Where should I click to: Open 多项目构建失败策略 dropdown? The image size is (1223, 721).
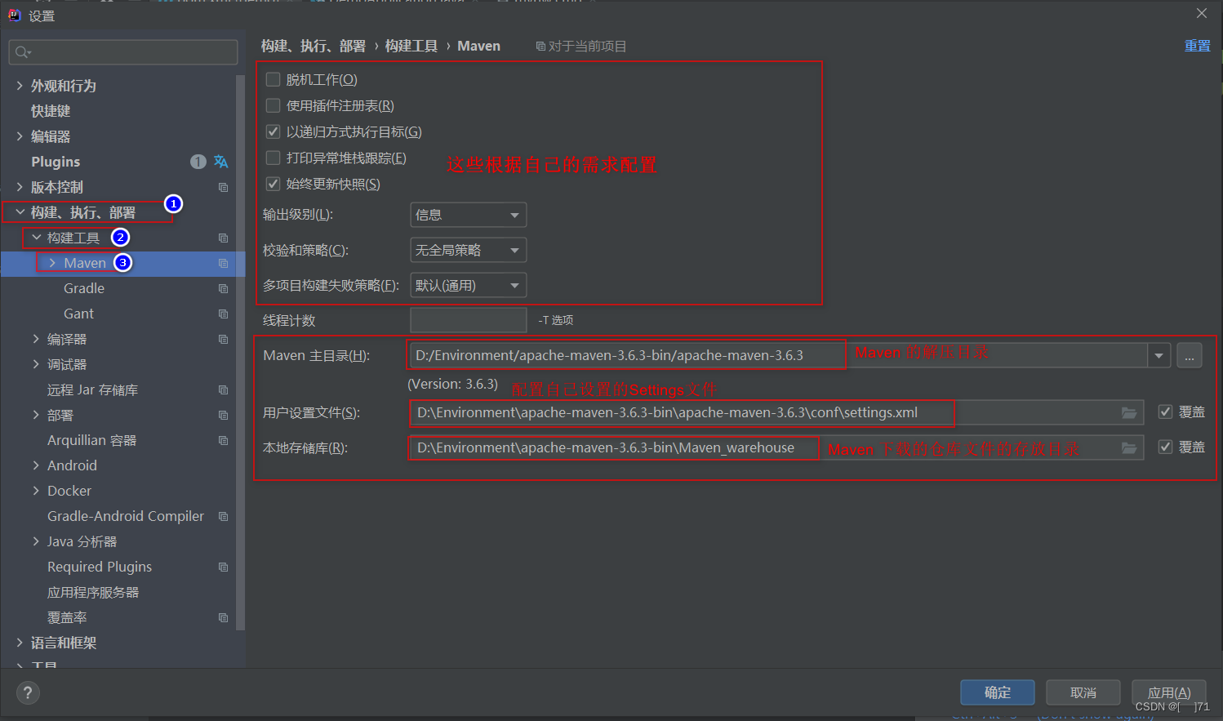point(468,285)
